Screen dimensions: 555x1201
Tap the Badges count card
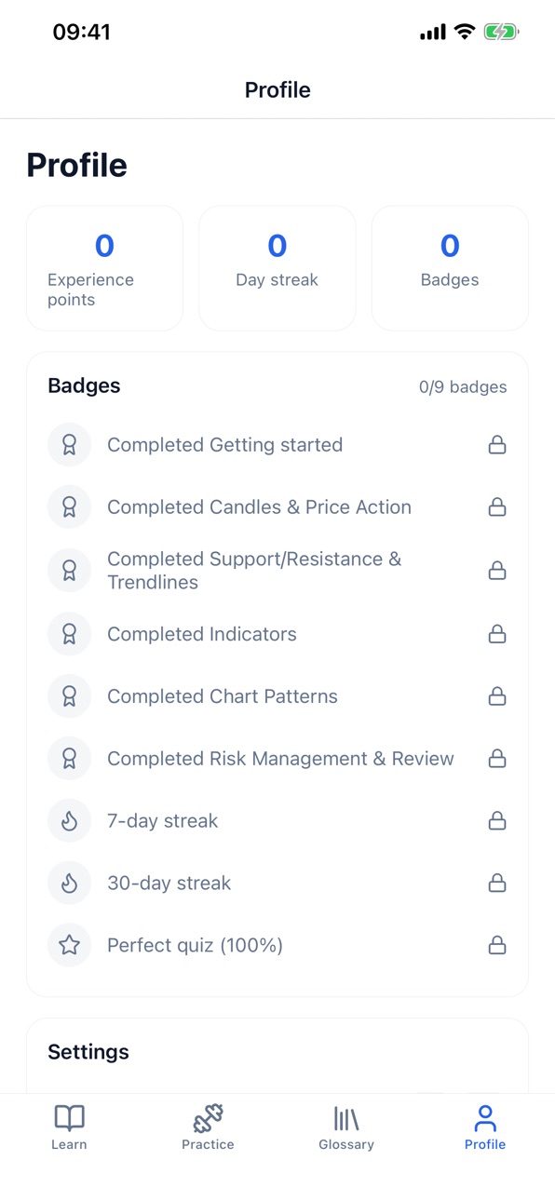click(x=450, y=268)
